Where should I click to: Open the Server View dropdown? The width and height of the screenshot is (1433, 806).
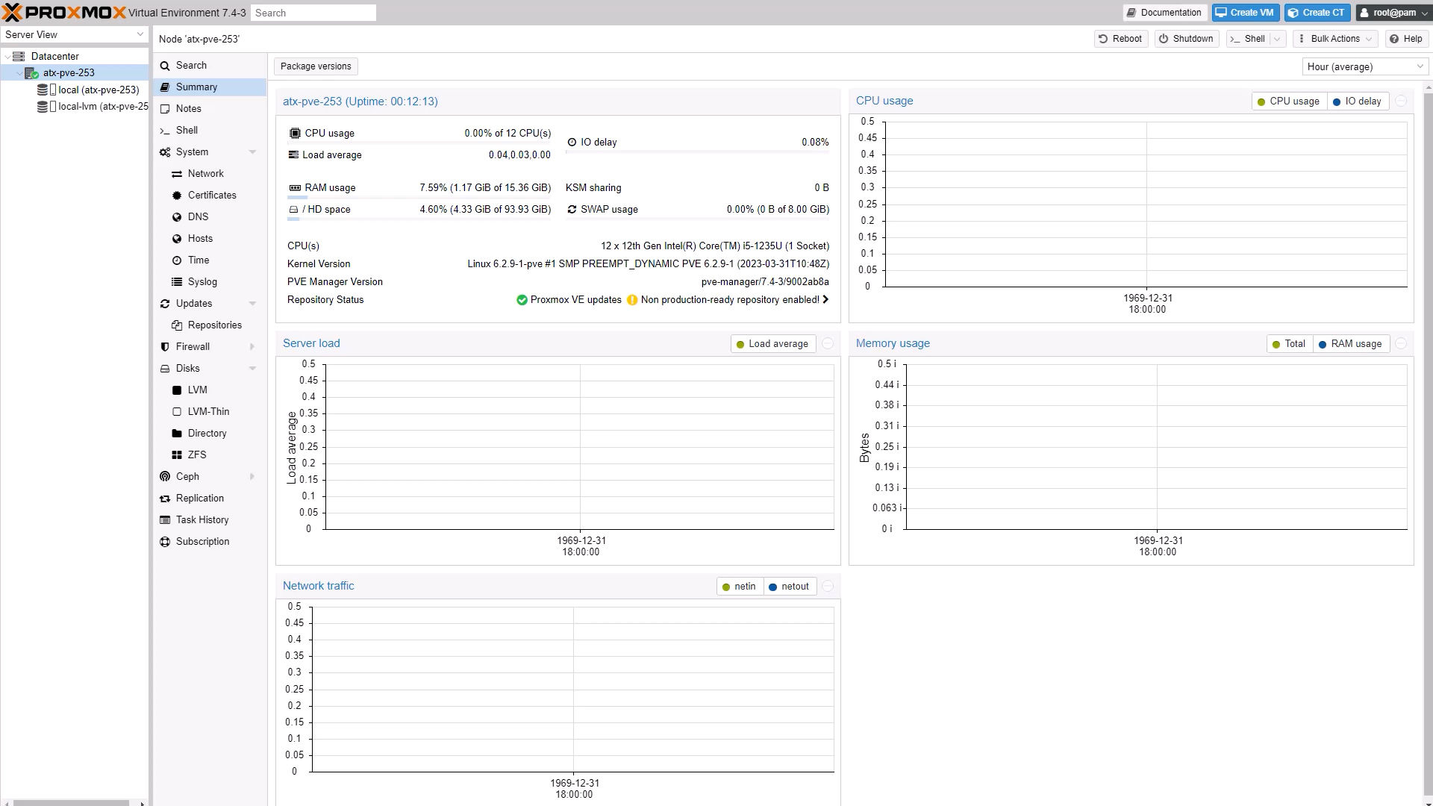pos(74,34)
